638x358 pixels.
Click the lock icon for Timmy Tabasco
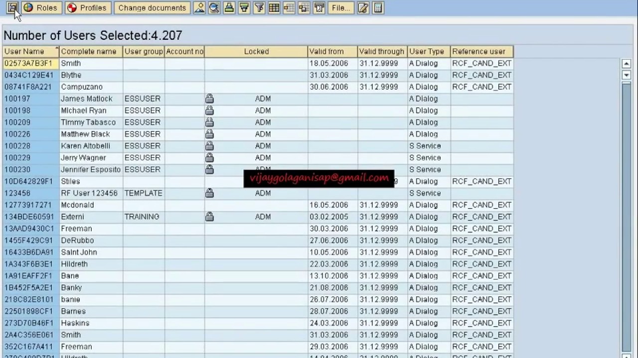(209, 122)
